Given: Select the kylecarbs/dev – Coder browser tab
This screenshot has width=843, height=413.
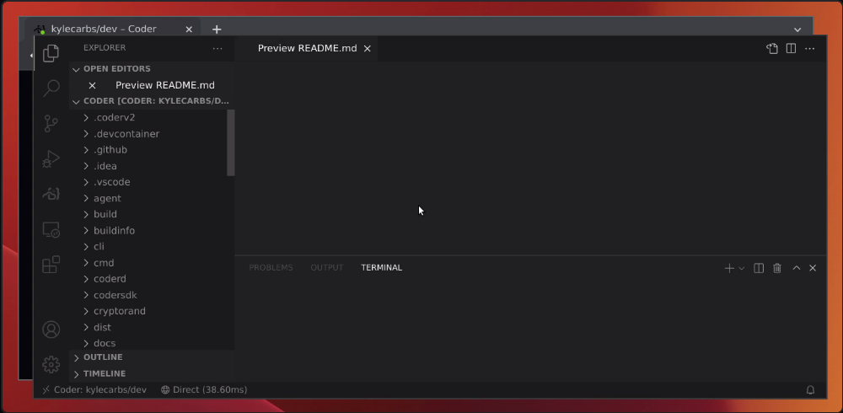Looking at the screenshot, I should click(113, 29).
